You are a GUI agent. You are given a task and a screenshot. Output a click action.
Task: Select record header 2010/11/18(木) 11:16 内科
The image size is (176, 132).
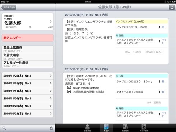pyautogui.click(x=86, y=15)
